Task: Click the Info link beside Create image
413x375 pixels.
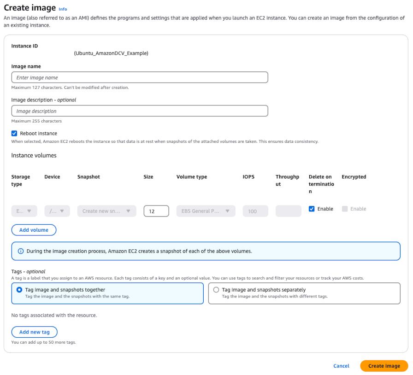Action: tap(63, 9)
